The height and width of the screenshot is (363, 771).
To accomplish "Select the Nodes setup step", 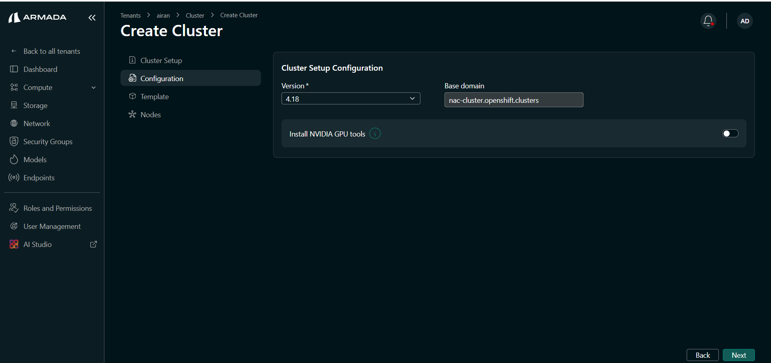I will [151, 114].
